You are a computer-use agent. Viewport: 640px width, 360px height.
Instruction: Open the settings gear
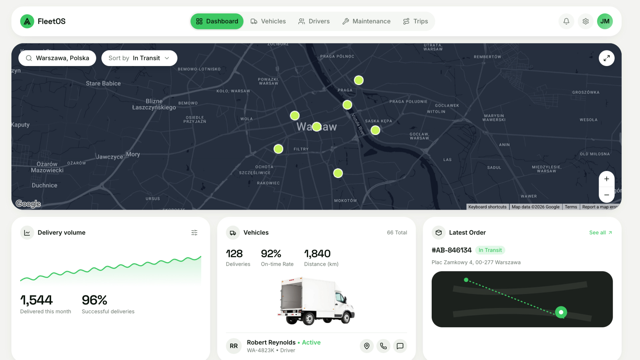pyautogui.click(x=586, y=21)
